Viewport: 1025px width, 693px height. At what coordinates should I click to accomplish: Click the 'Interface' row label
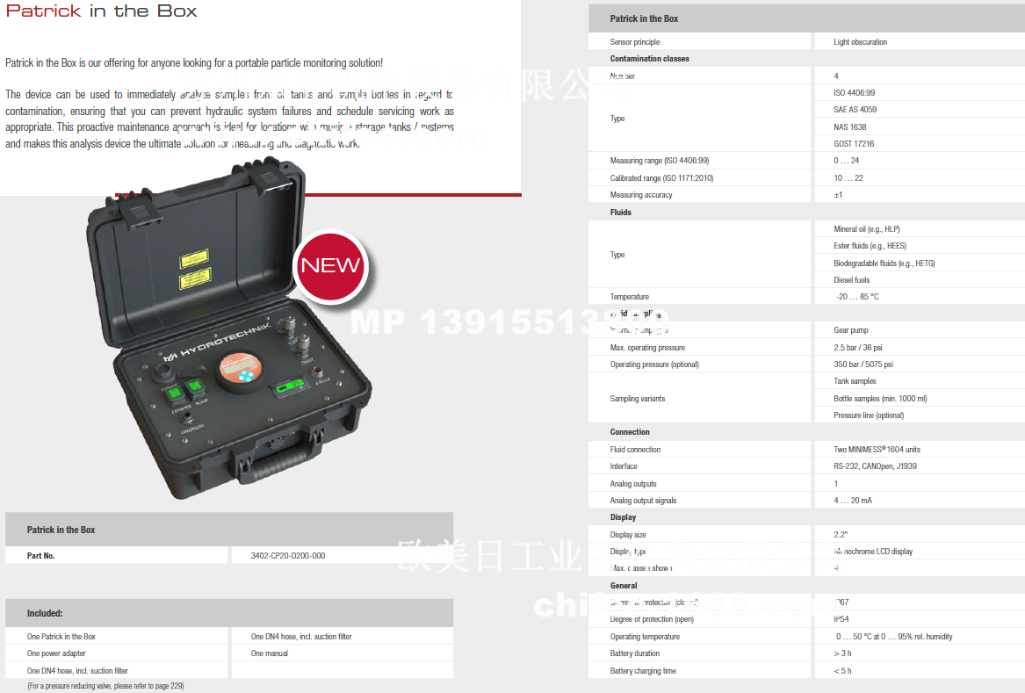(624, 466)
